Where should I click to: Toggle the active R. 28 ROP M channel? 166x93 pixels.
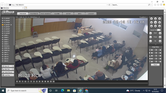point(7,25)
